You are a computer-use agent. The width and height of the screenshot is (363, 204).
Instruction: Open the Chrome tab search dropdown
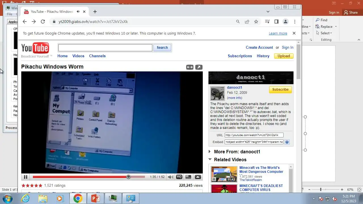[268, 12]
